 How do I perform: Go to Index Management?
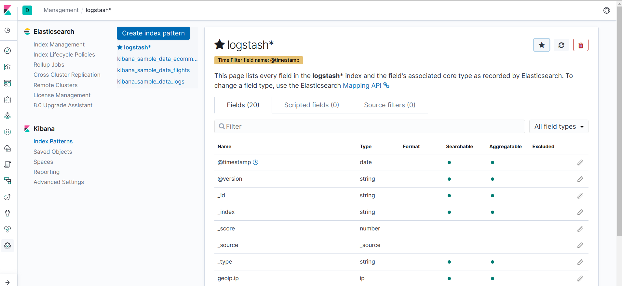click(59, 45)
